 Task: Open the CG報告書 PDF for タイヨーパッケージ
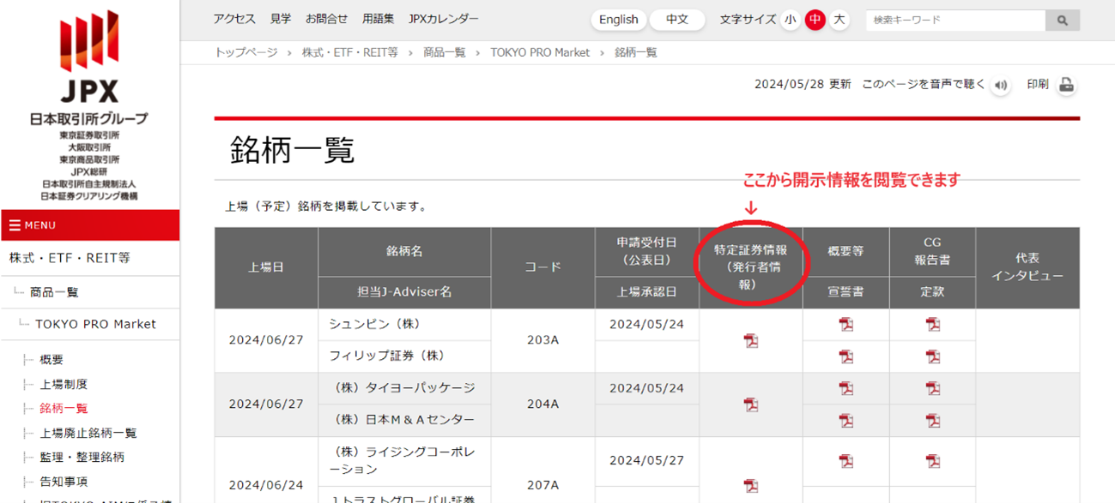click(x=933, y=388)
